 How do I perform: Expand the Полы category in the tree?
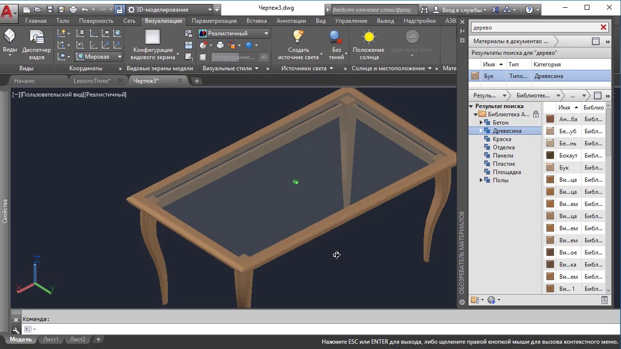(481, 180)
